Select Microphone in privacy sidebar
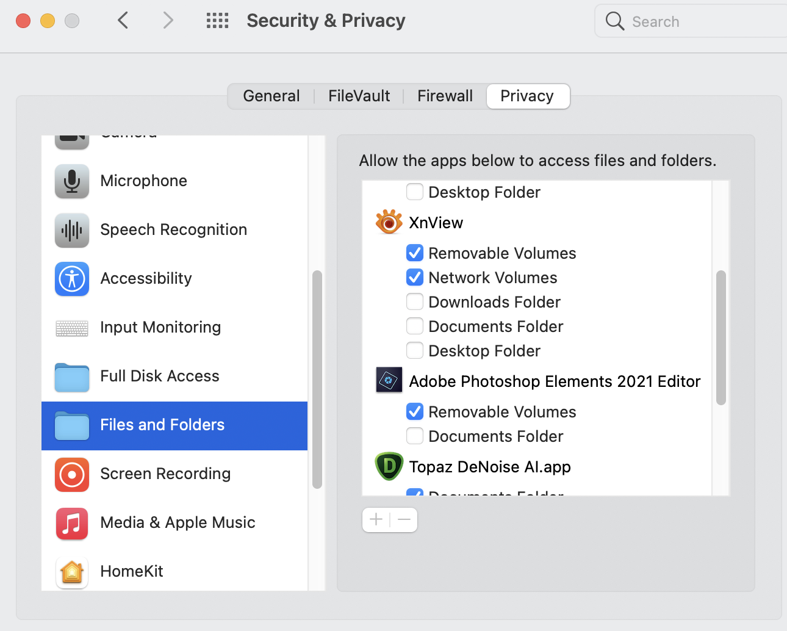 143,181
